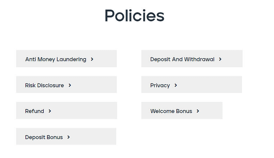Click the arrow beside Deposit Bonus
This screenshot has height=158, width=274.
68,137
